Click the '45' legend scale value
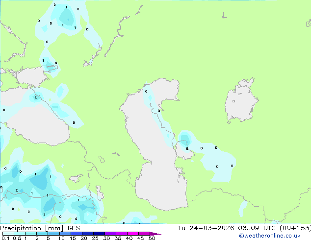Image resolution: width=311 pixels, height=240 pixels. [140, 238]
